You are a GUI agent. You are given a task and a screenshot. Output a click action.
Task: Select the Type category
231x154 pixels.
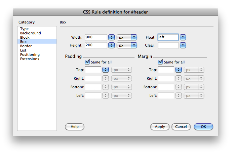24,29
